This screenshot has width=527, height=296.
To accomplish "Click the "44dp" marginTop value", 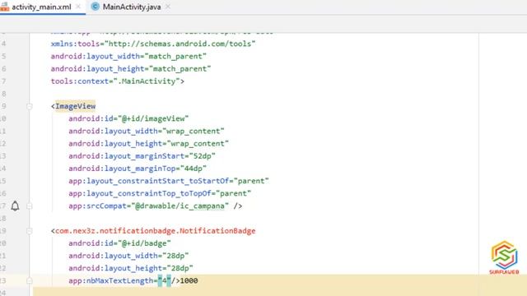I will point(194,169).
